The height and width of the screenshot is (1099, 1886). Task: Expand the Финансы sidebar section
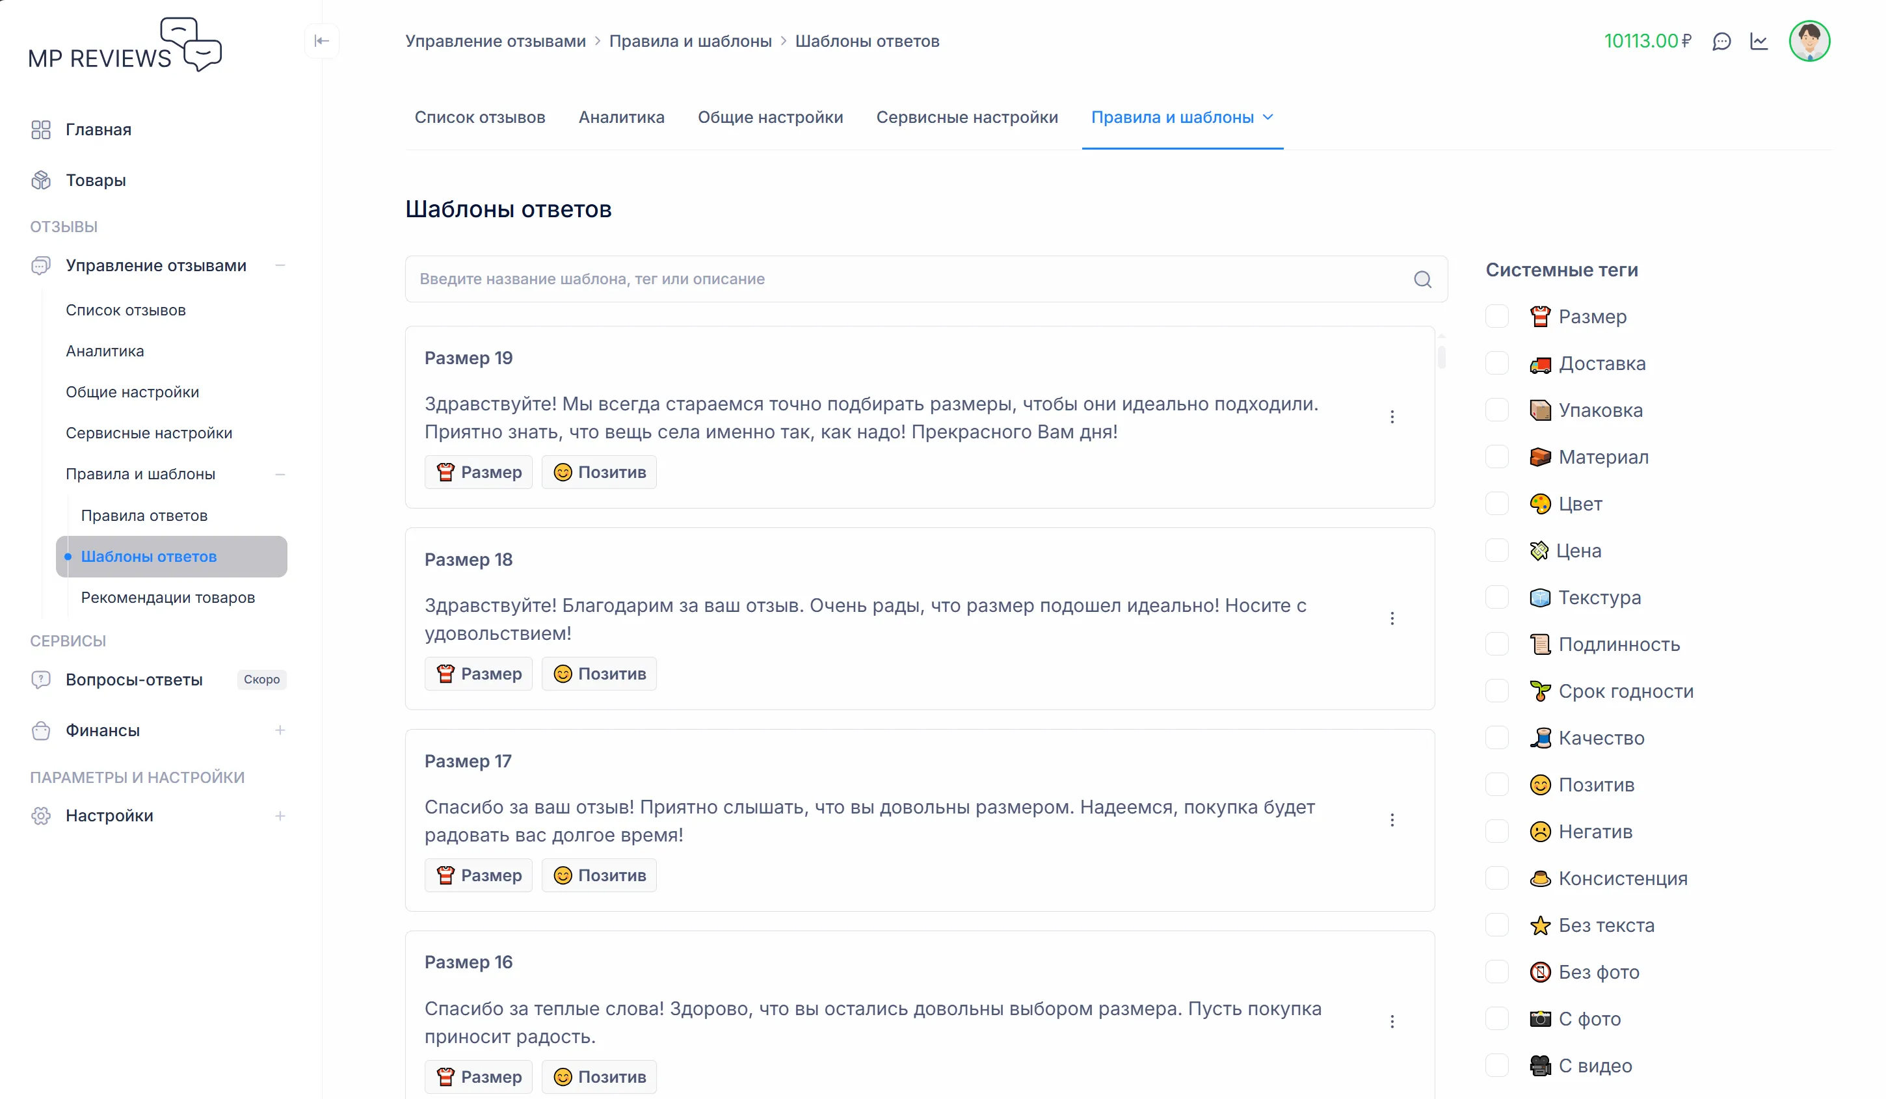[280, 730]
